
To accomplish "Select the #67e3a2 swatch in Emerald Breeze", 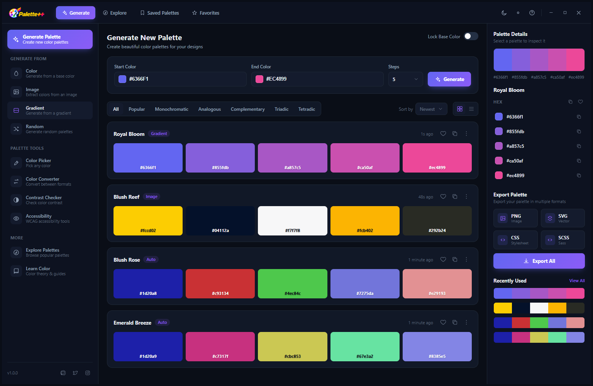I will click(x=365, y=347).
